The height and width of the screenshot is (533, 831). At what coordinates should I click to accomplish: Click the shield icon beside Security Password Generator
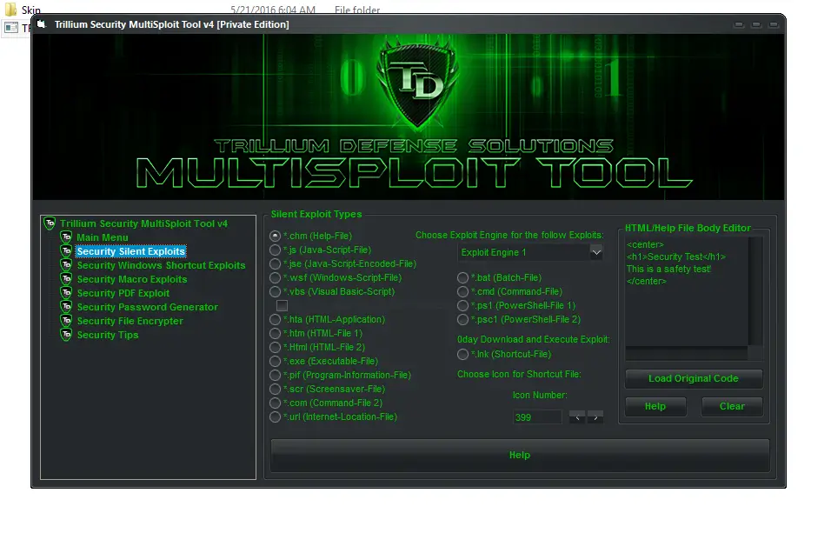coord(66,307)
